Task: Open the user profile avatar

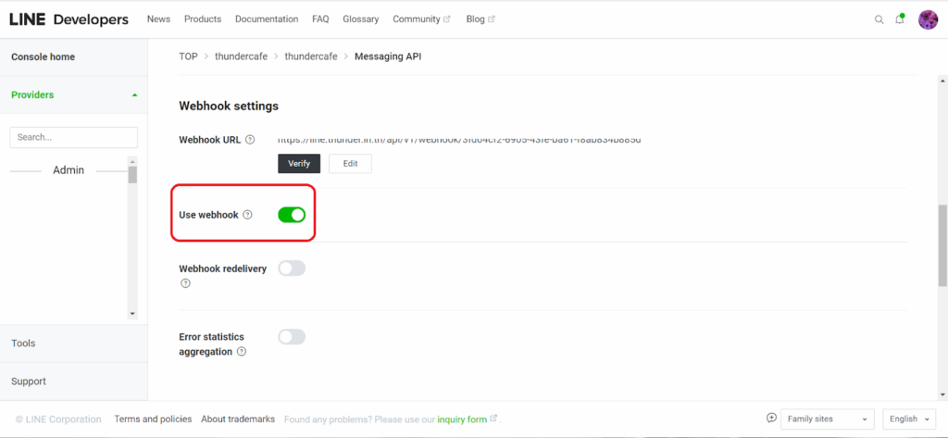Action: coord(928,19)
